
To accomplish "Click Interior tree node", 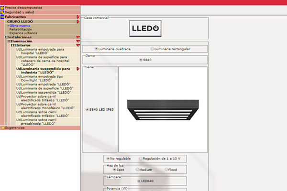I will tap(23, 45).
